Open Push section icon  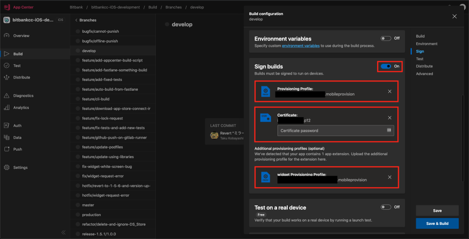[x=6, y=149]
